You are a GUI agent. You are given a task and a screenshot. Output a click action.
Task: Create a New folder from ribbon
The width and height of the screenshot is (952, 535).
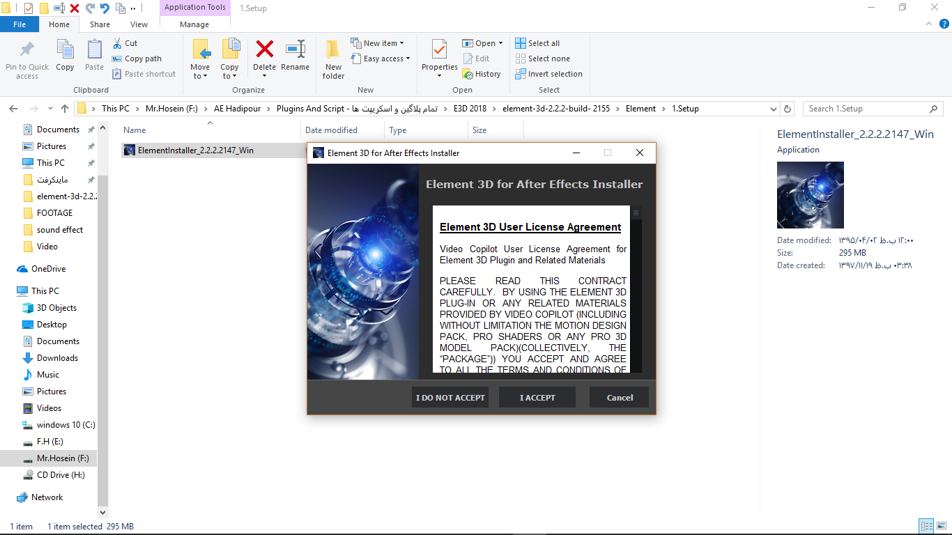pyautogui.click(x=333, y=59)
